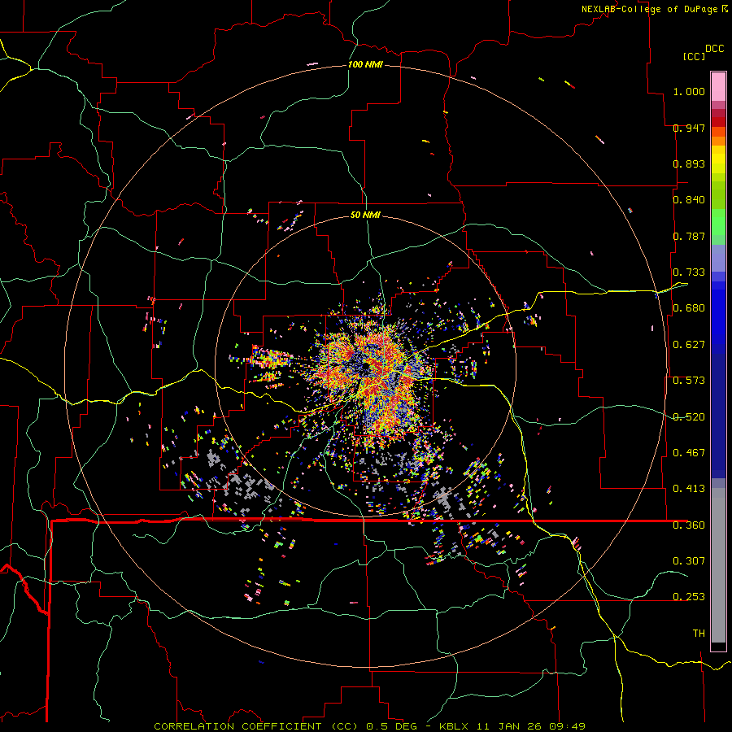Viewport: 732px width, 732px height.
Task: Click the 50 NMI range ring label
Action: tap(365, 215)
